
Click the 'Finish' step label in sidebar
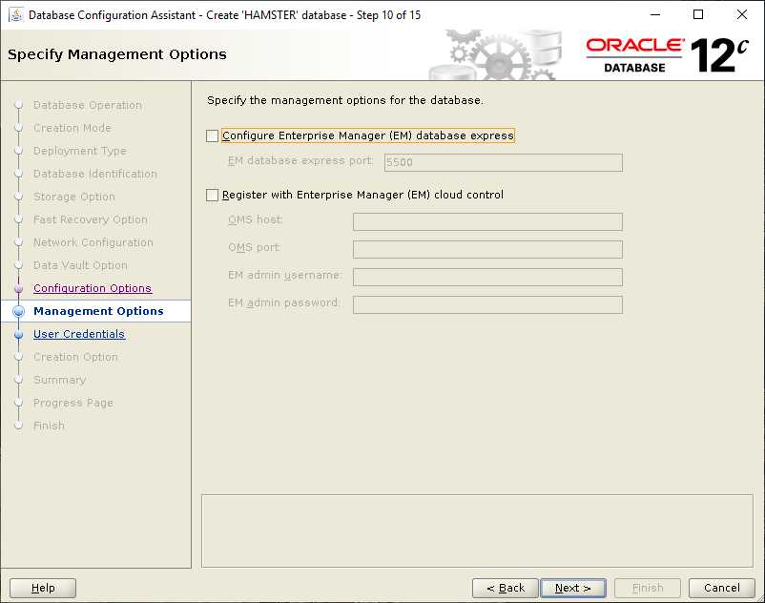pyautogui.click(x=49, y=426)
